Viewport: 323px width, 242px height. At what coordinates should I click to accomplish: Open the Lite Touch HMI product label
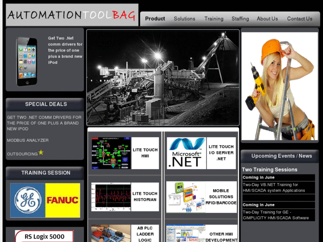145,153
